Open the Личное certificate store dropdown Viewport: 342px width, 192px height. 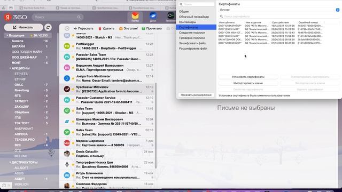279,10
